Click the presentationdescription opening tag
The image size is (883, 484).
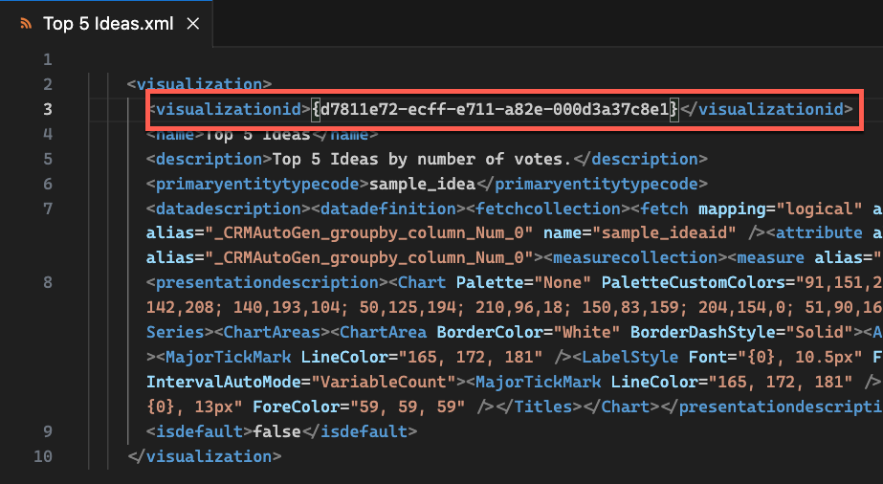(268, 282)
